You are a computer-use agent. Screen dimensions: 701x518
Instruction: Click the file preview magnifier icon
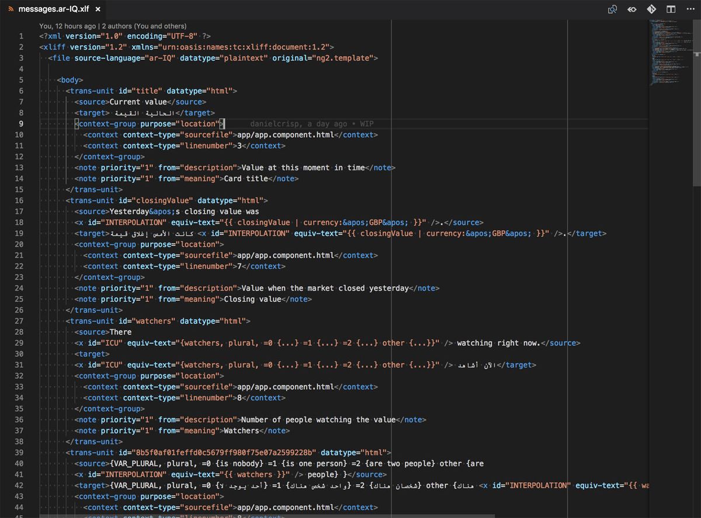click(612, 9)
